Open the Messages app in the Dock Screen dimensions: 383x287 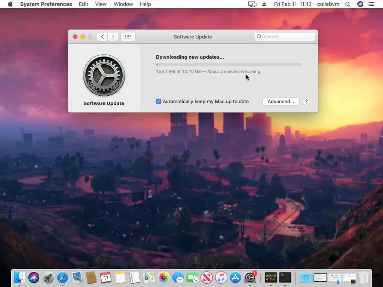click(x=178, y=278)
